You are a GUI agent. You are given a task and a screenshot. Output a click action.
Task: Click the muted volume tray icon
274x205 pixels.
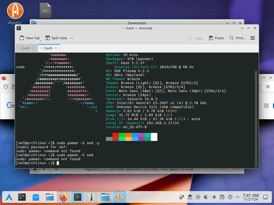(x=206, y=197)
